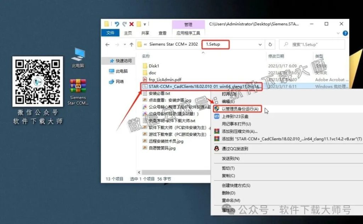This screenshot has height=224, width=363.
Task: Click the refresh icon beside the address bar
Action: (x=270, y=44)
